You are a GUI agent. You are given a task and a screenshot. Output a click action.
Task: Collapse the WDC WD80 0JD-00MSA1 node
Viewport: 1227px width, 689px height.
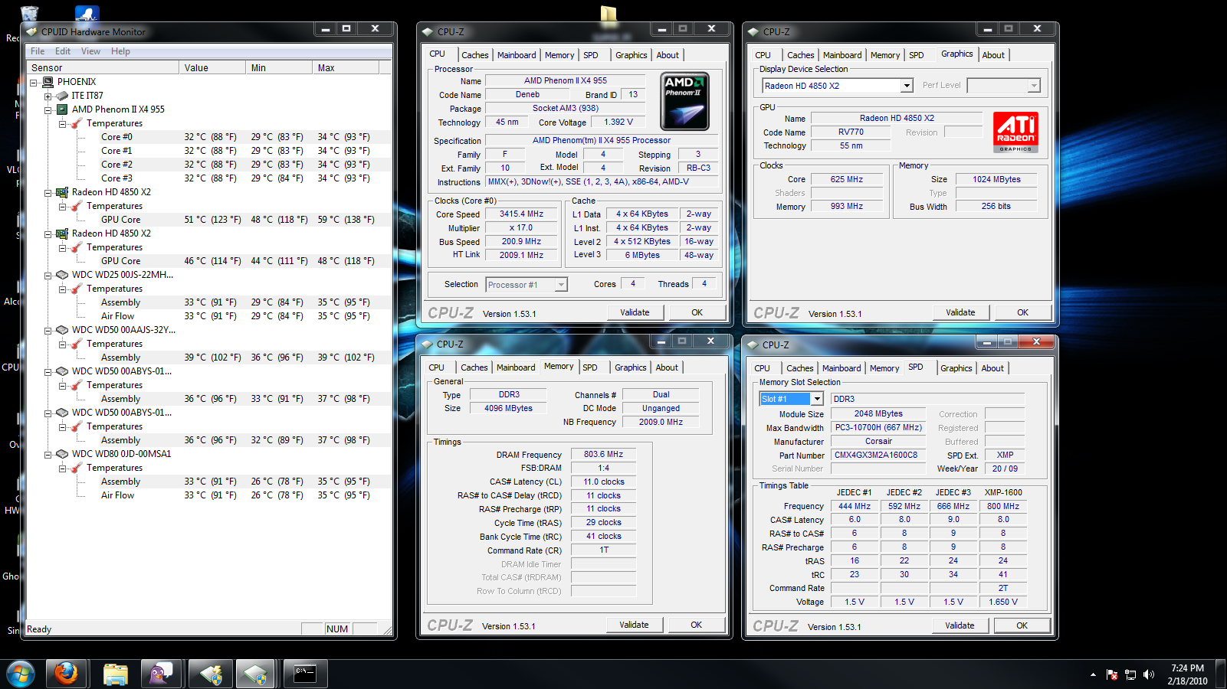48,454
